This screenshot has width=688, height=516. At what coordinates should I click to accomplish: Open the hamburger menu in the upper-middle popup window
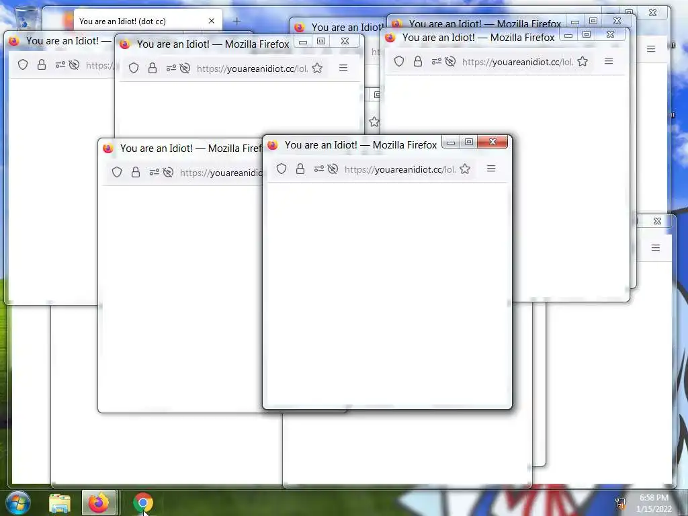[343, 68]
